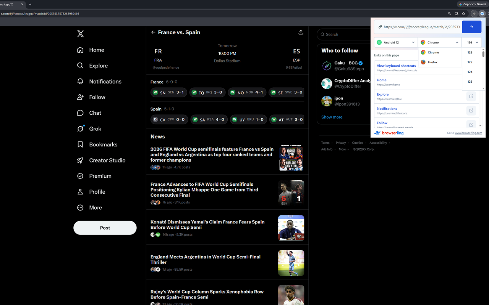
Task: Submit URL with blue arrow button
Action: 471,27
